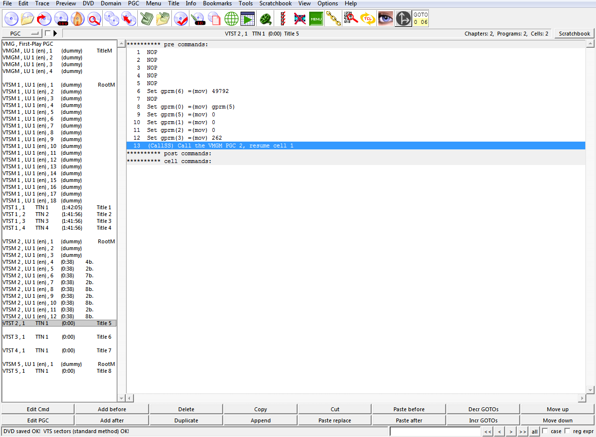
Task: Click the two discs with red arrow icon
Action: click(129, 18)
